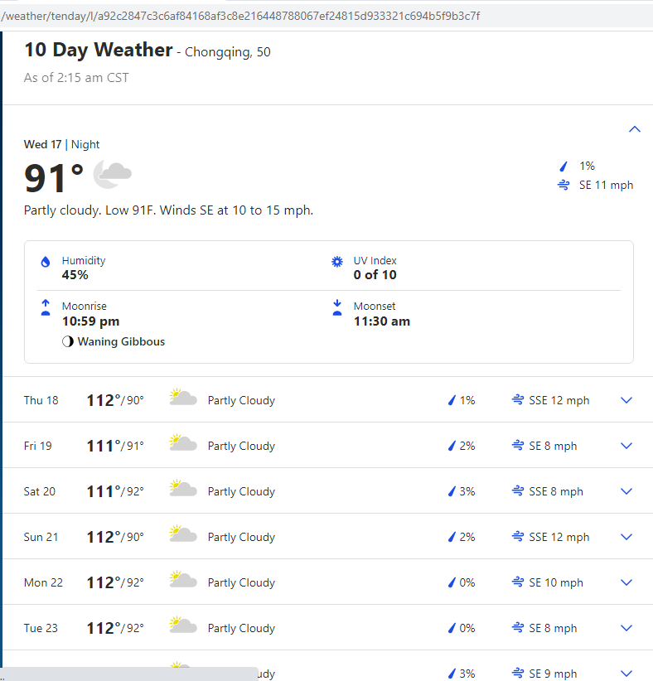Click the UV Index sun icon
The width and height of the screenshot is (653, 681).
coord(337,262)
